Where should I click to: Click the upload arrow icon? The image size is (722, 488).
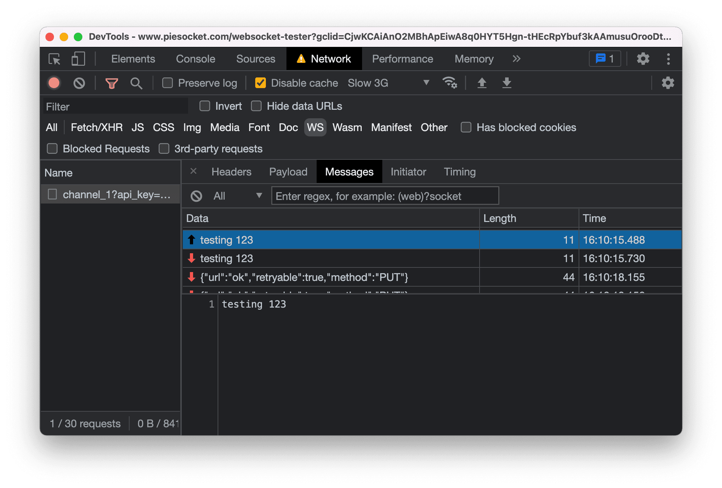click(x=482, y=83)
